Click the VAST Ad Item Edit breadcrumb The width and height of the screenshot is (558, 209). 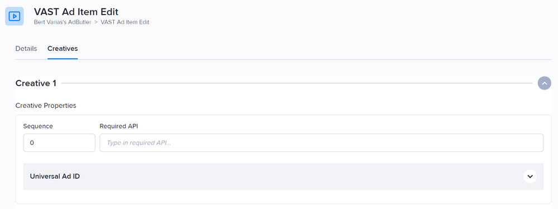point(125,22)
